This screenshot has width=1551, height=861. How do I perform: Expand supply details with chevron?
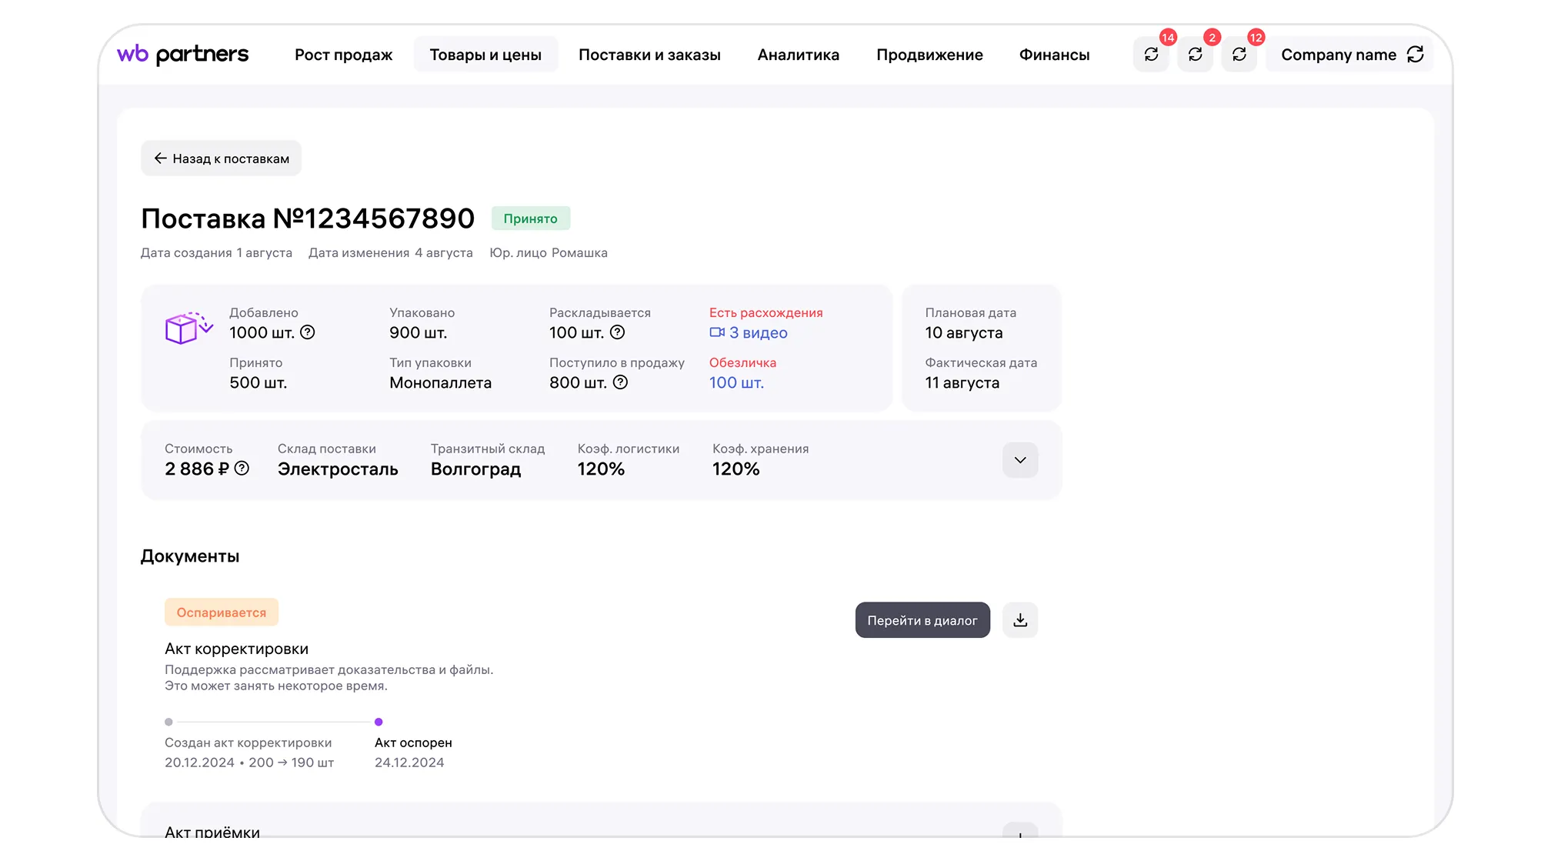pos(1020,460)
